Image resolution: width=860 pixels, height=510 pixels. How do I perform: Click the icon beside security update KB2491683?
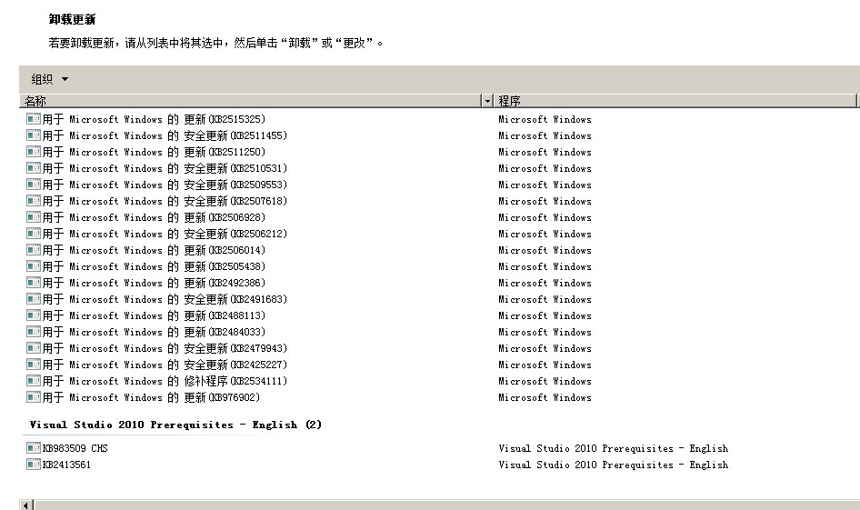pyautogui.click(x=34, y=299)
